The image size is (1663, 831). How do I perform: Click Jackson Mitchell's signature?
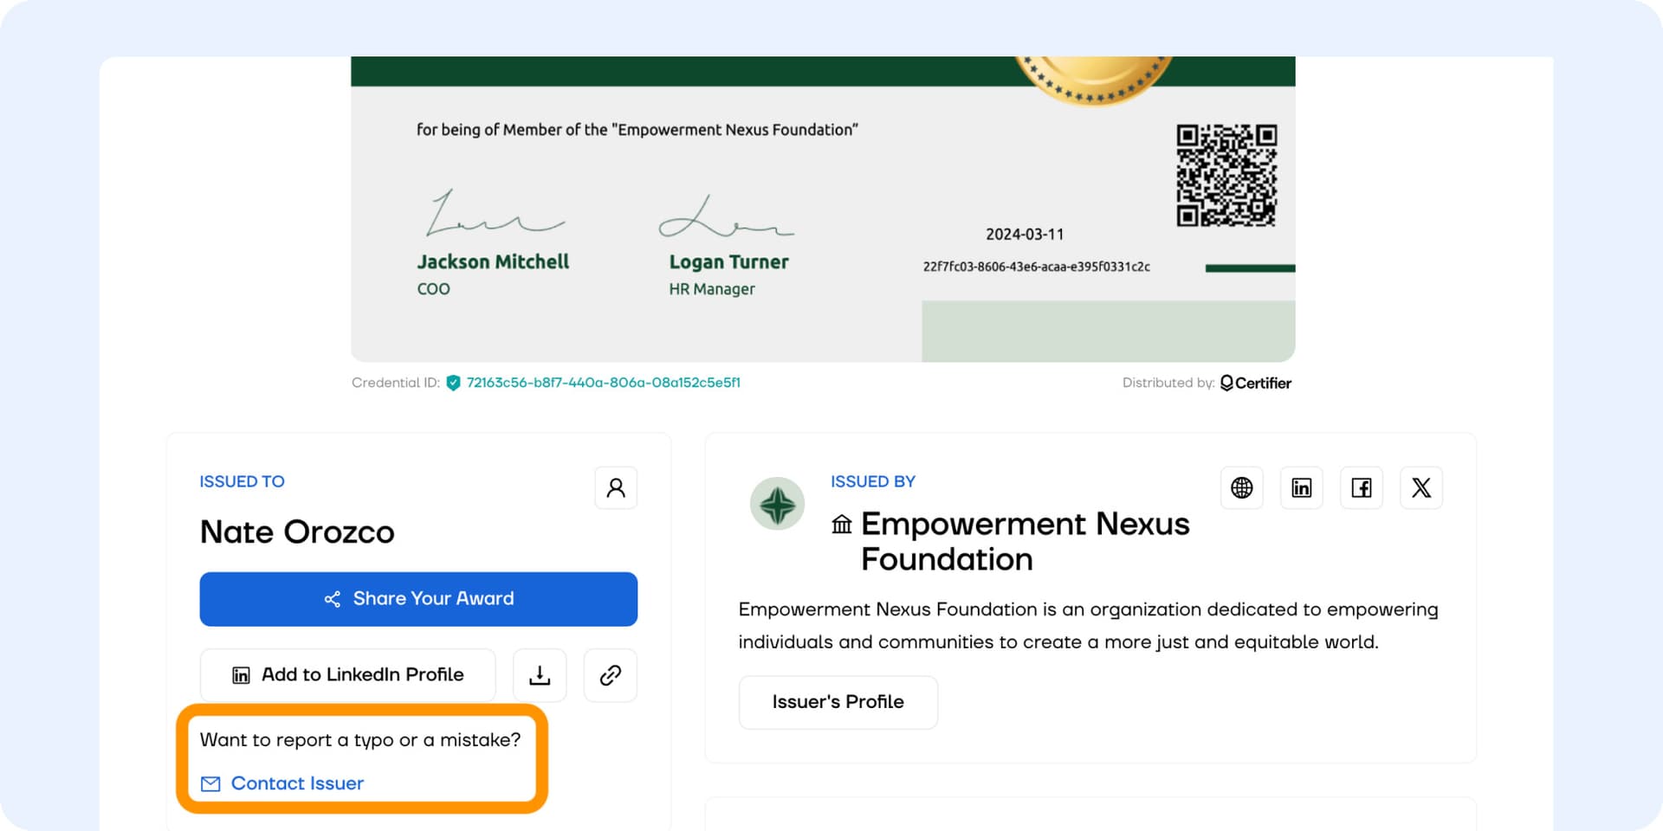[492, 215]
